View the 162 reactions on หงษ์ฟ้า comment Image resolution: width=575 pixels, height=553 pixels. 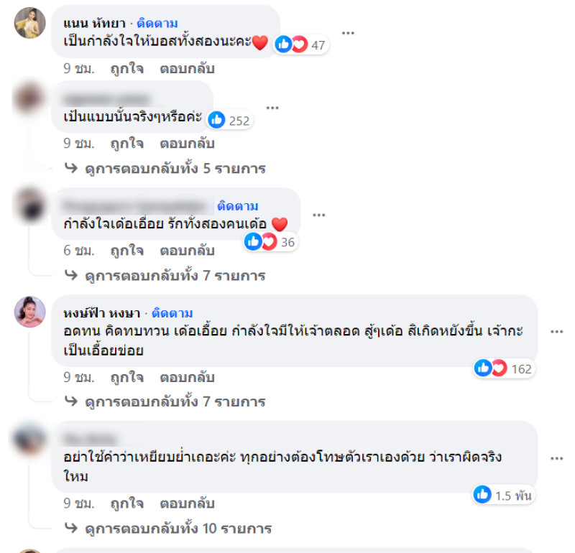[504, 368]
